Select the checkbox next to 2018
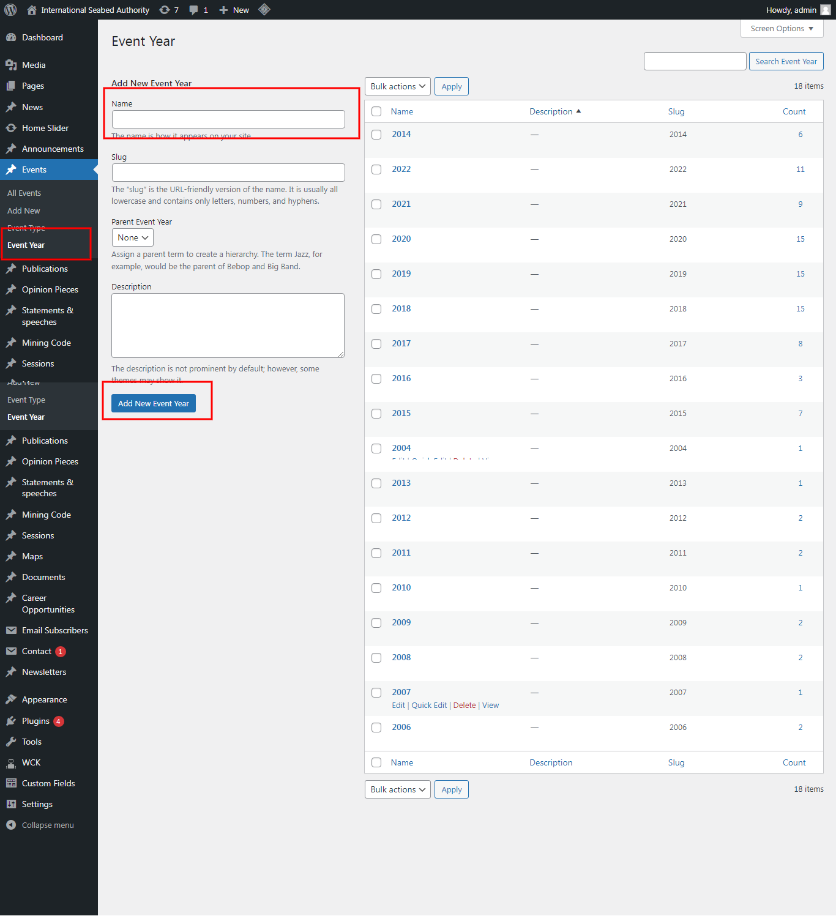Screen dimensions: 836x916 coord(376,309)
